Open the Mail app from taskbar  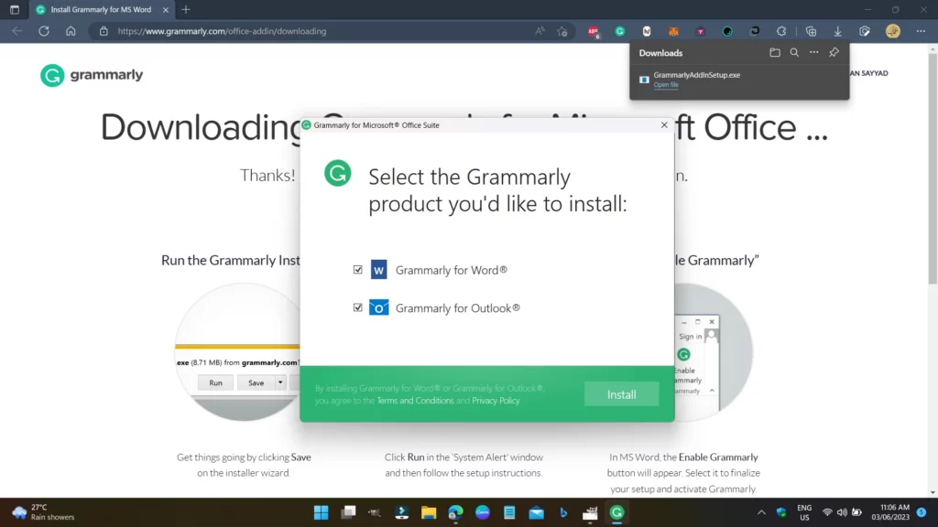[x=536, y=512]
